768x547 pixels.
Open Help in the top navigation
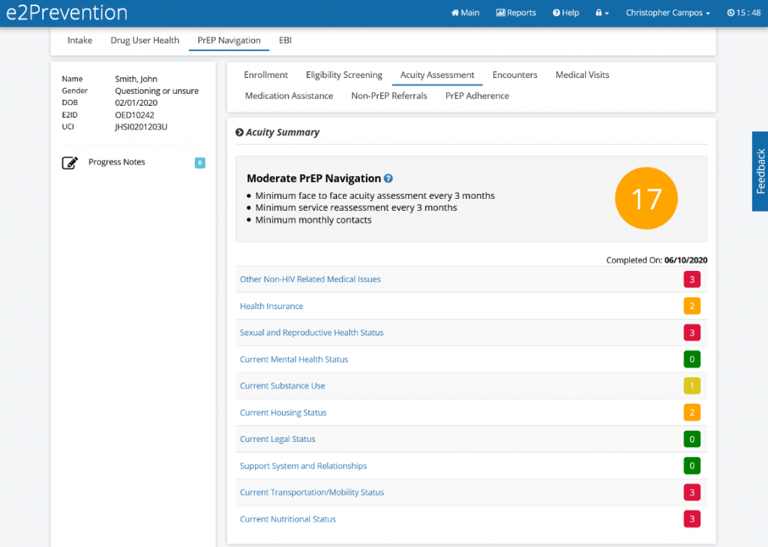coord(565,13)
